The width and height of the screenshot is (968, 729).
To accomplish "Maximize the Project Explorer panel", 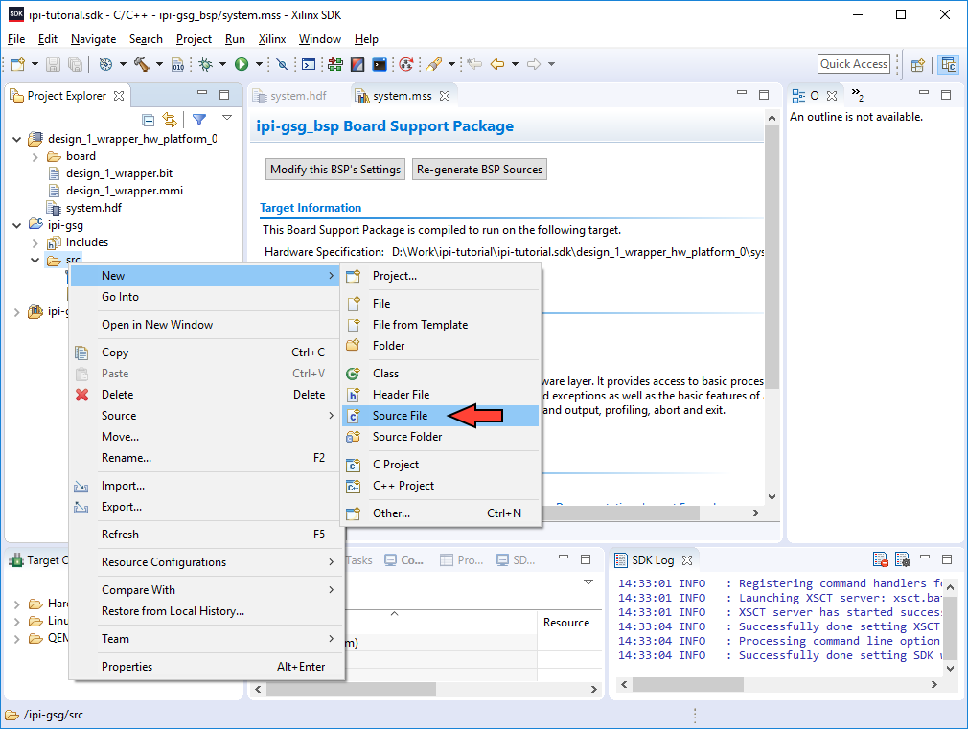I will click(224, 95).
